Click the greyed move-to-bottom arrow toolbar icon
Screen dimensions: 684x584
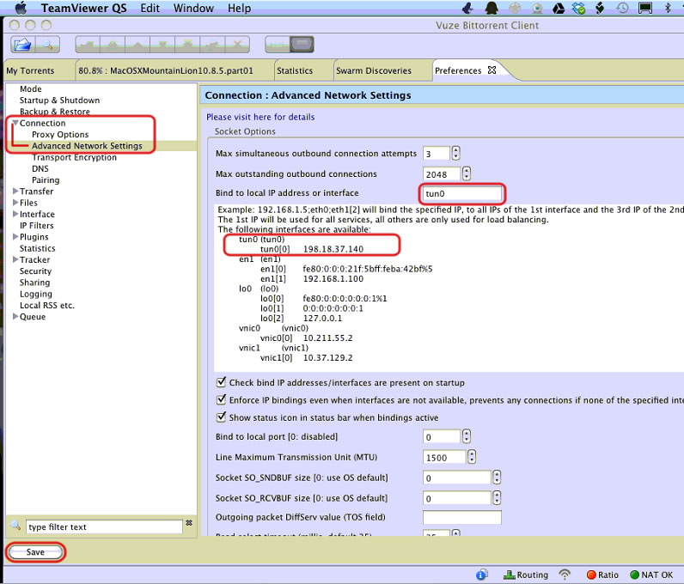pyautogui.click(x=187, y=45)
